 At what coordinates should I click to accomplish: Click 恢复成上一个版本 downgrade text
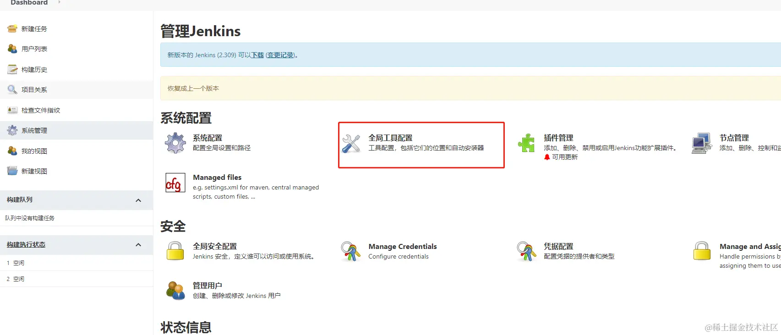click(x=193, y=88)
